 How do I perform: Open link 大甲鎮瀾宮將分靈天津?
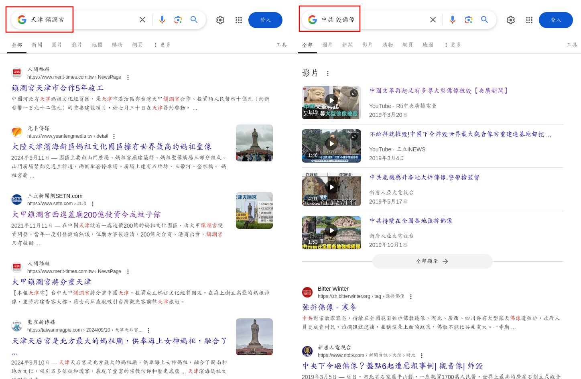tap(51, 282)
